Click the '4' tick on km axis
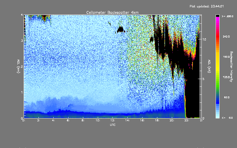 tap(22, 15)
